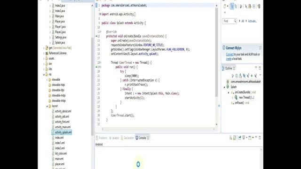Toggle Focus on Workweek in Task List
This screenshot has width=301, height=169.
241,7
